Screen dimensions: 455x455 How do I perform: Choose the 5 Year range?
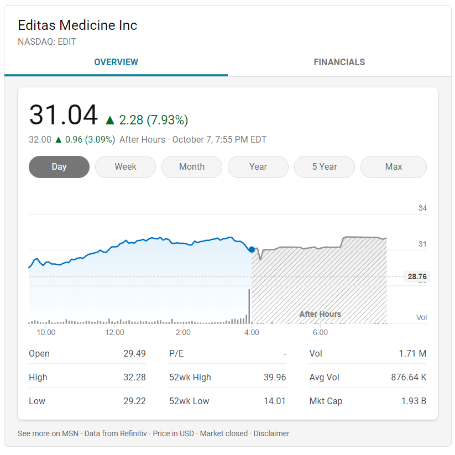pos(325,167)
